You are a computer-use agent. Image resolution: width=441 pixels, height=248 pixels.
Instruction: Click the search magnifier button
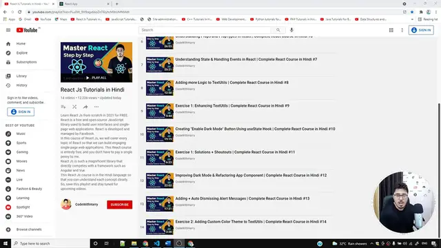coord(278,30)
